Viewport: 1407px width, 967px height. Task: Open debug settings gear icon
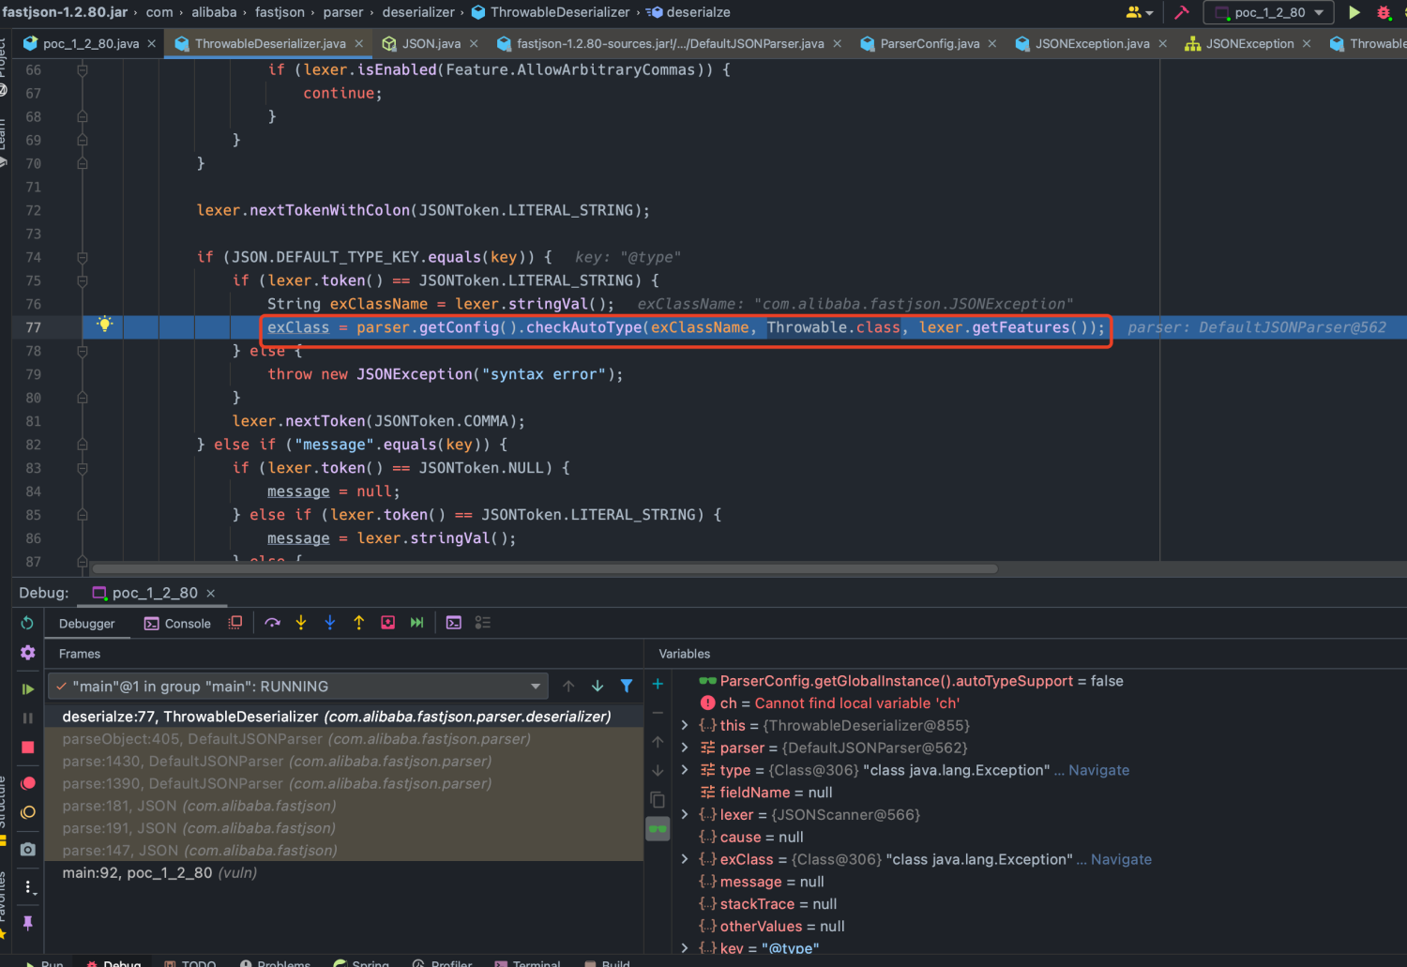tap(27, 653)
